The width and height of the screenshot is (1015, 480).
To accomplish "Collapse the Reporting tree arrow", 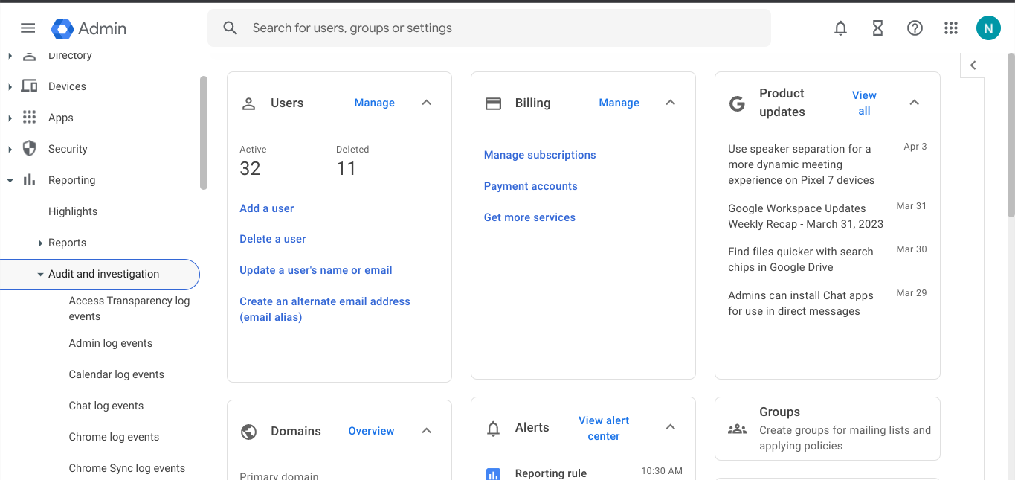I will (x=10, y=181).
